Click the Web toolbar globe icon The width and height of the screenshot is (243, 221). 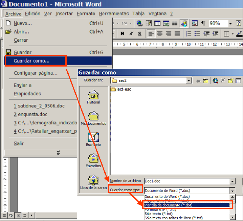click(139, 23)
